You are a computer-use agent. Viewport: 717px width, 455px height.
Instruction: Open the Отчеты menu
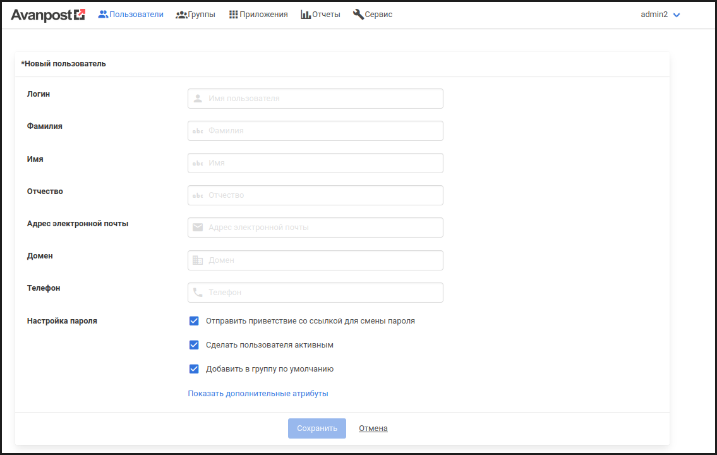click(x=320, y=15)
